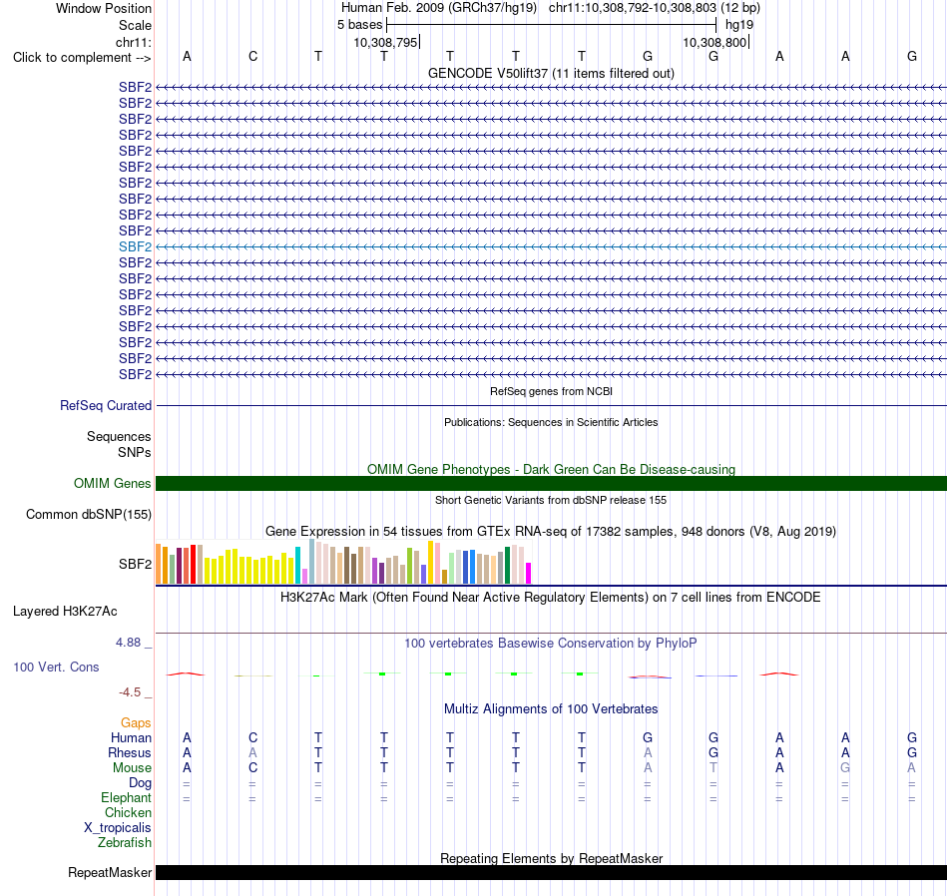Click 'Multiz Alignments of 100 Vertebrates' title
The image size is (948, 896).
[x=551, y=708]
